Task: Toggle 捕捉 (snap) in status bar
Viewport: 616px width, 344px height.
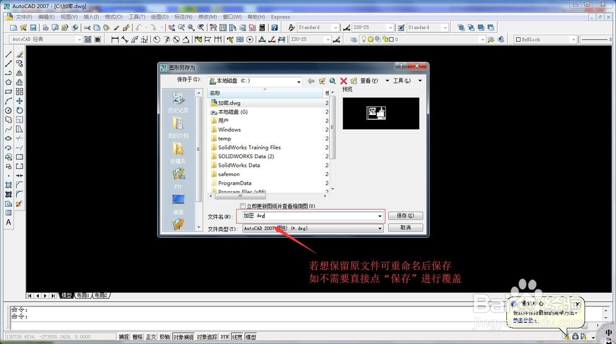Action: click(124, 337)
